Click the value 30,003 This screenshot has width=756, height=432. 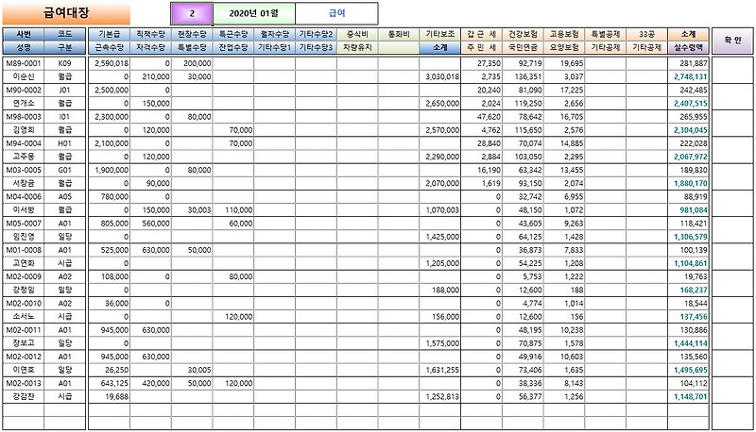(192, 210)
